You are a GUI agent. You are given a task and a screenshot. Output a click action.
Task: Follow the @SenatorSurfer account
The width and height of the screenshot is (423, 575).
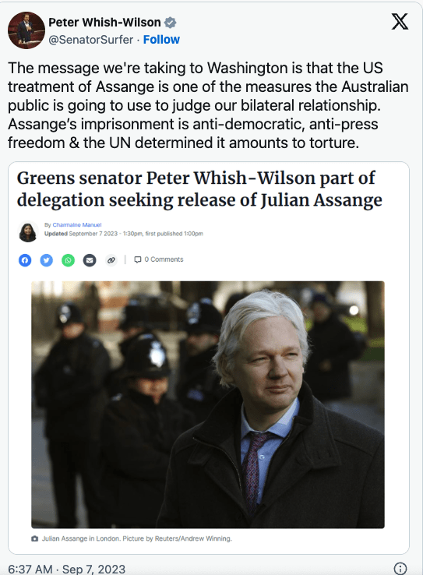161,39
